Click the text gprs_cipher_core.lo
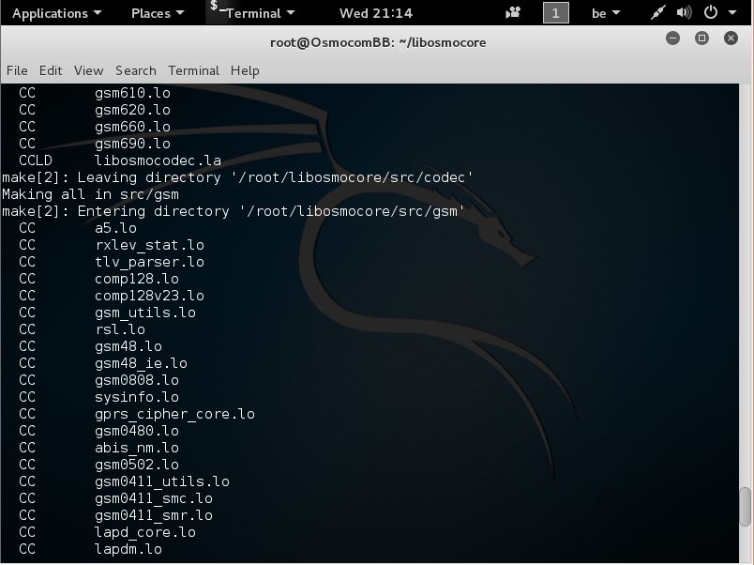 175,414
